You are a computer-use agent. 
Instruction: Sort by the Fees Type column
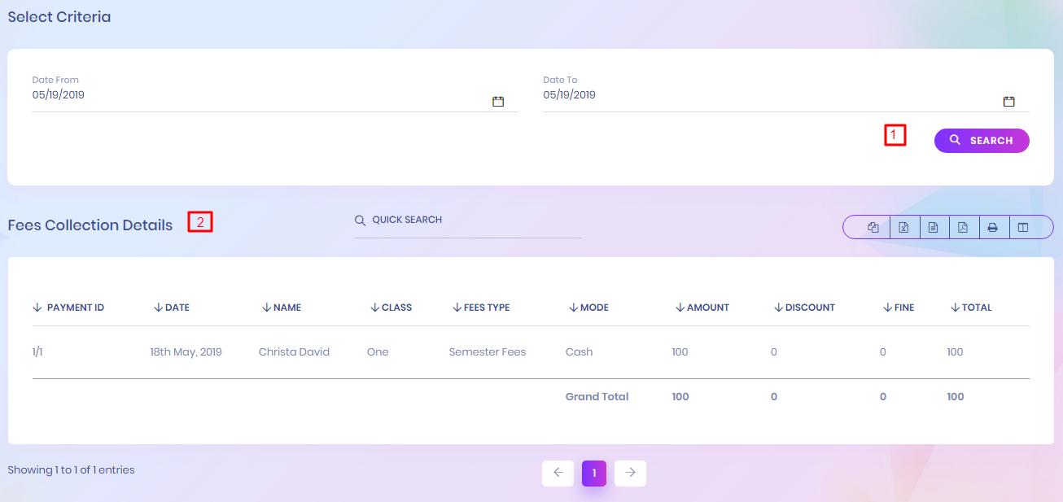click(486, 308)
